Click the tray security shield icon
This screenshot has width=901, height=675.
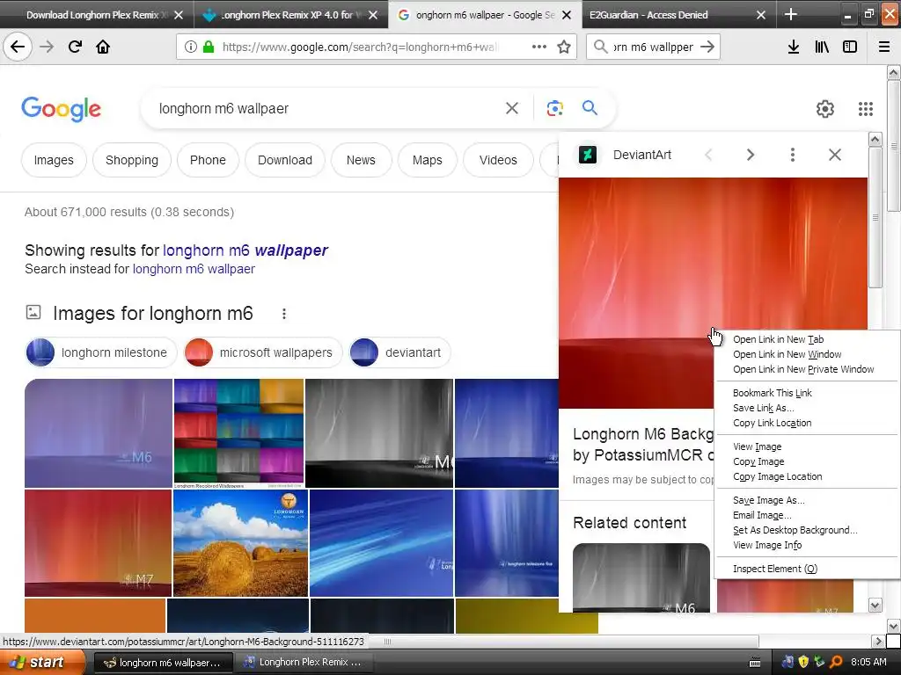pyautogui.click(x=804, y=663)
